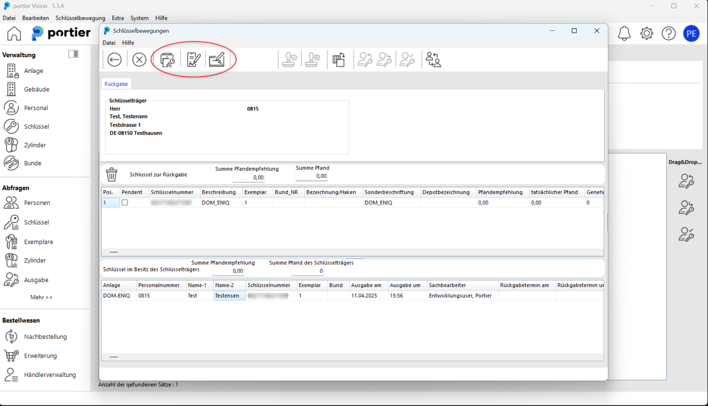Click the back arrow toolbar icon
Image resolution: width=708 pixels, height=406 pixels.
pyautogui.click(x=114, y=59)
